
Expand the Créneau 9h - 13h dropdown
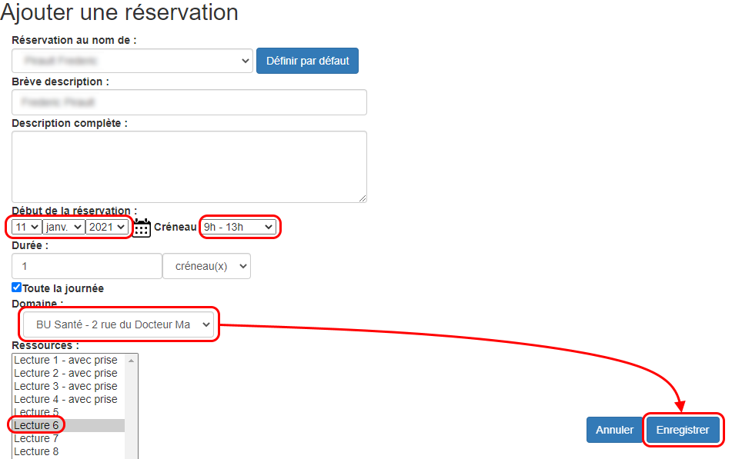tap(238, 227)
